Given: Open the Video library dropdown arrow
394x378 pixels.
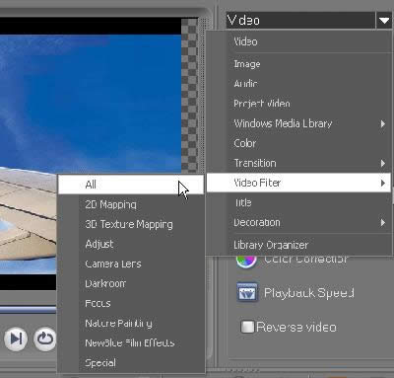Looking at the screenshot, I should pos(383,21).
